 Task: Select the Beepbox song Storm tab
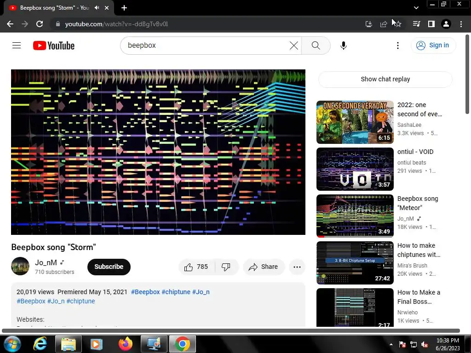(x=54, y=8)
